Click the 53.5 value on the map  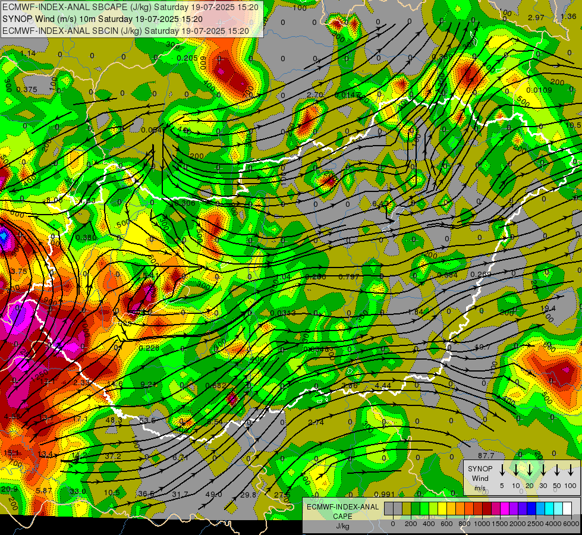tap(147, 421)
